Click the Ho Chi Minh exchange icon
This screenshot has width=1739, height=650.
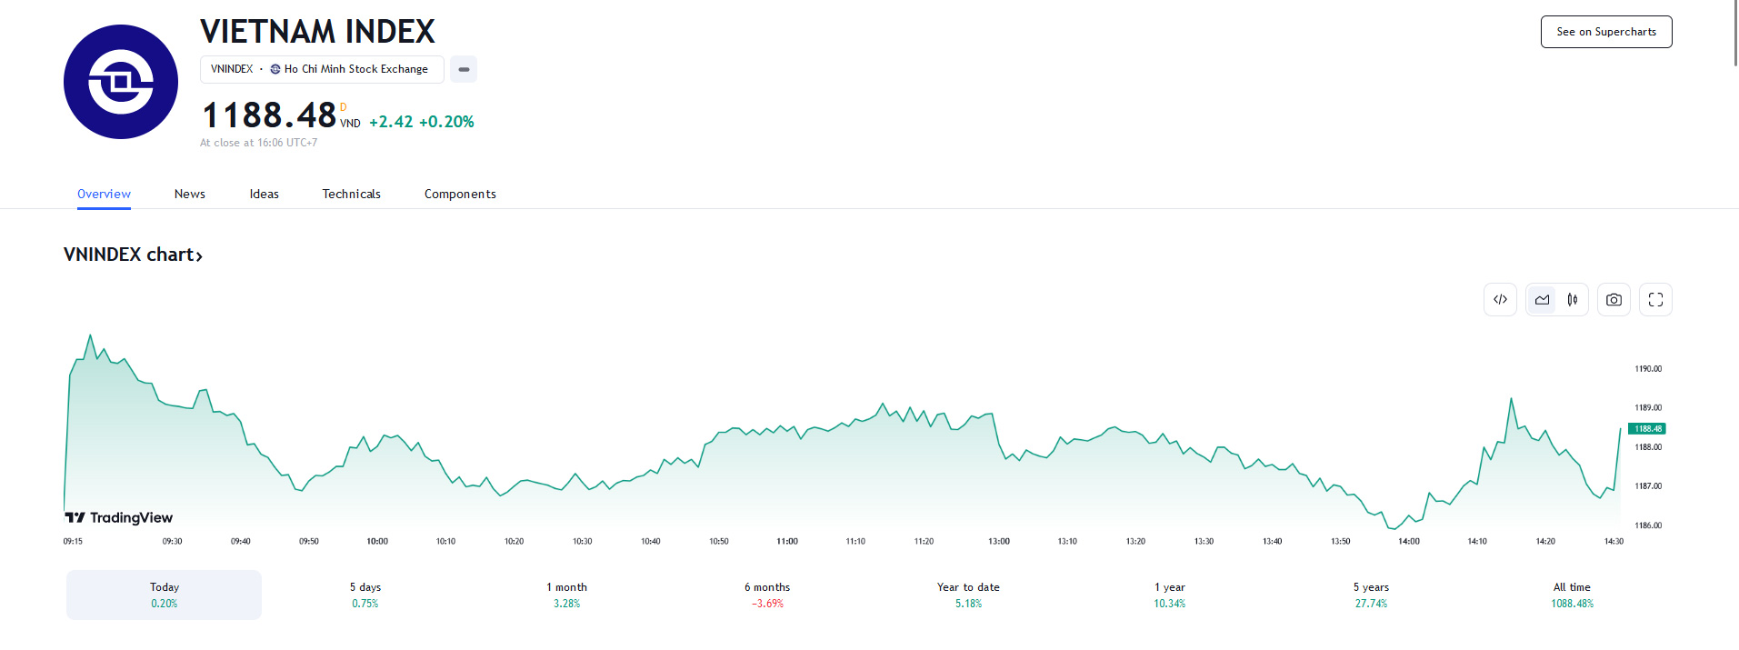click(275, 69)
